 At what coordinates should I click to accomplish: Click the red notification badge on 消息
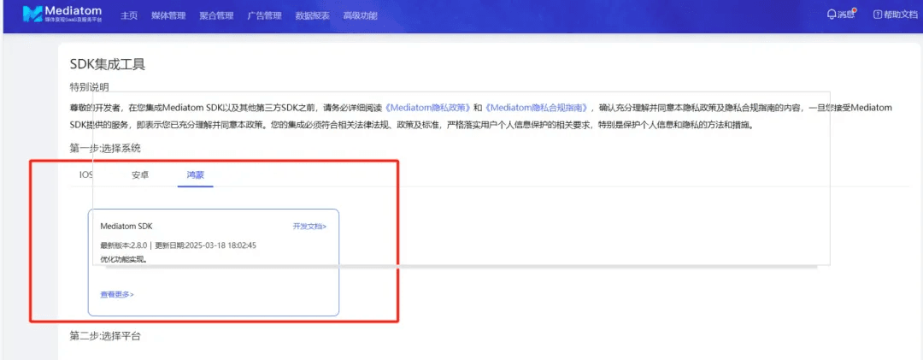pyautogui.click(x=854, y=10)
